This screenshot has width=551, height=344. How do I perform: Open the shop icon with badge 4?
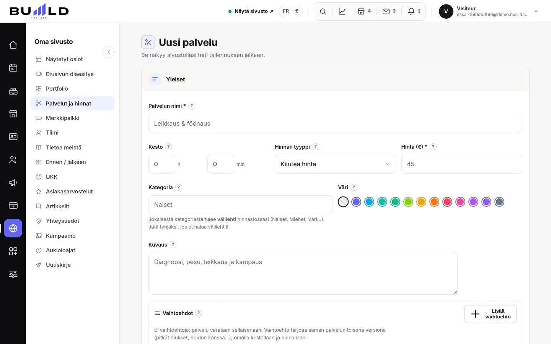tap(364, 11)
